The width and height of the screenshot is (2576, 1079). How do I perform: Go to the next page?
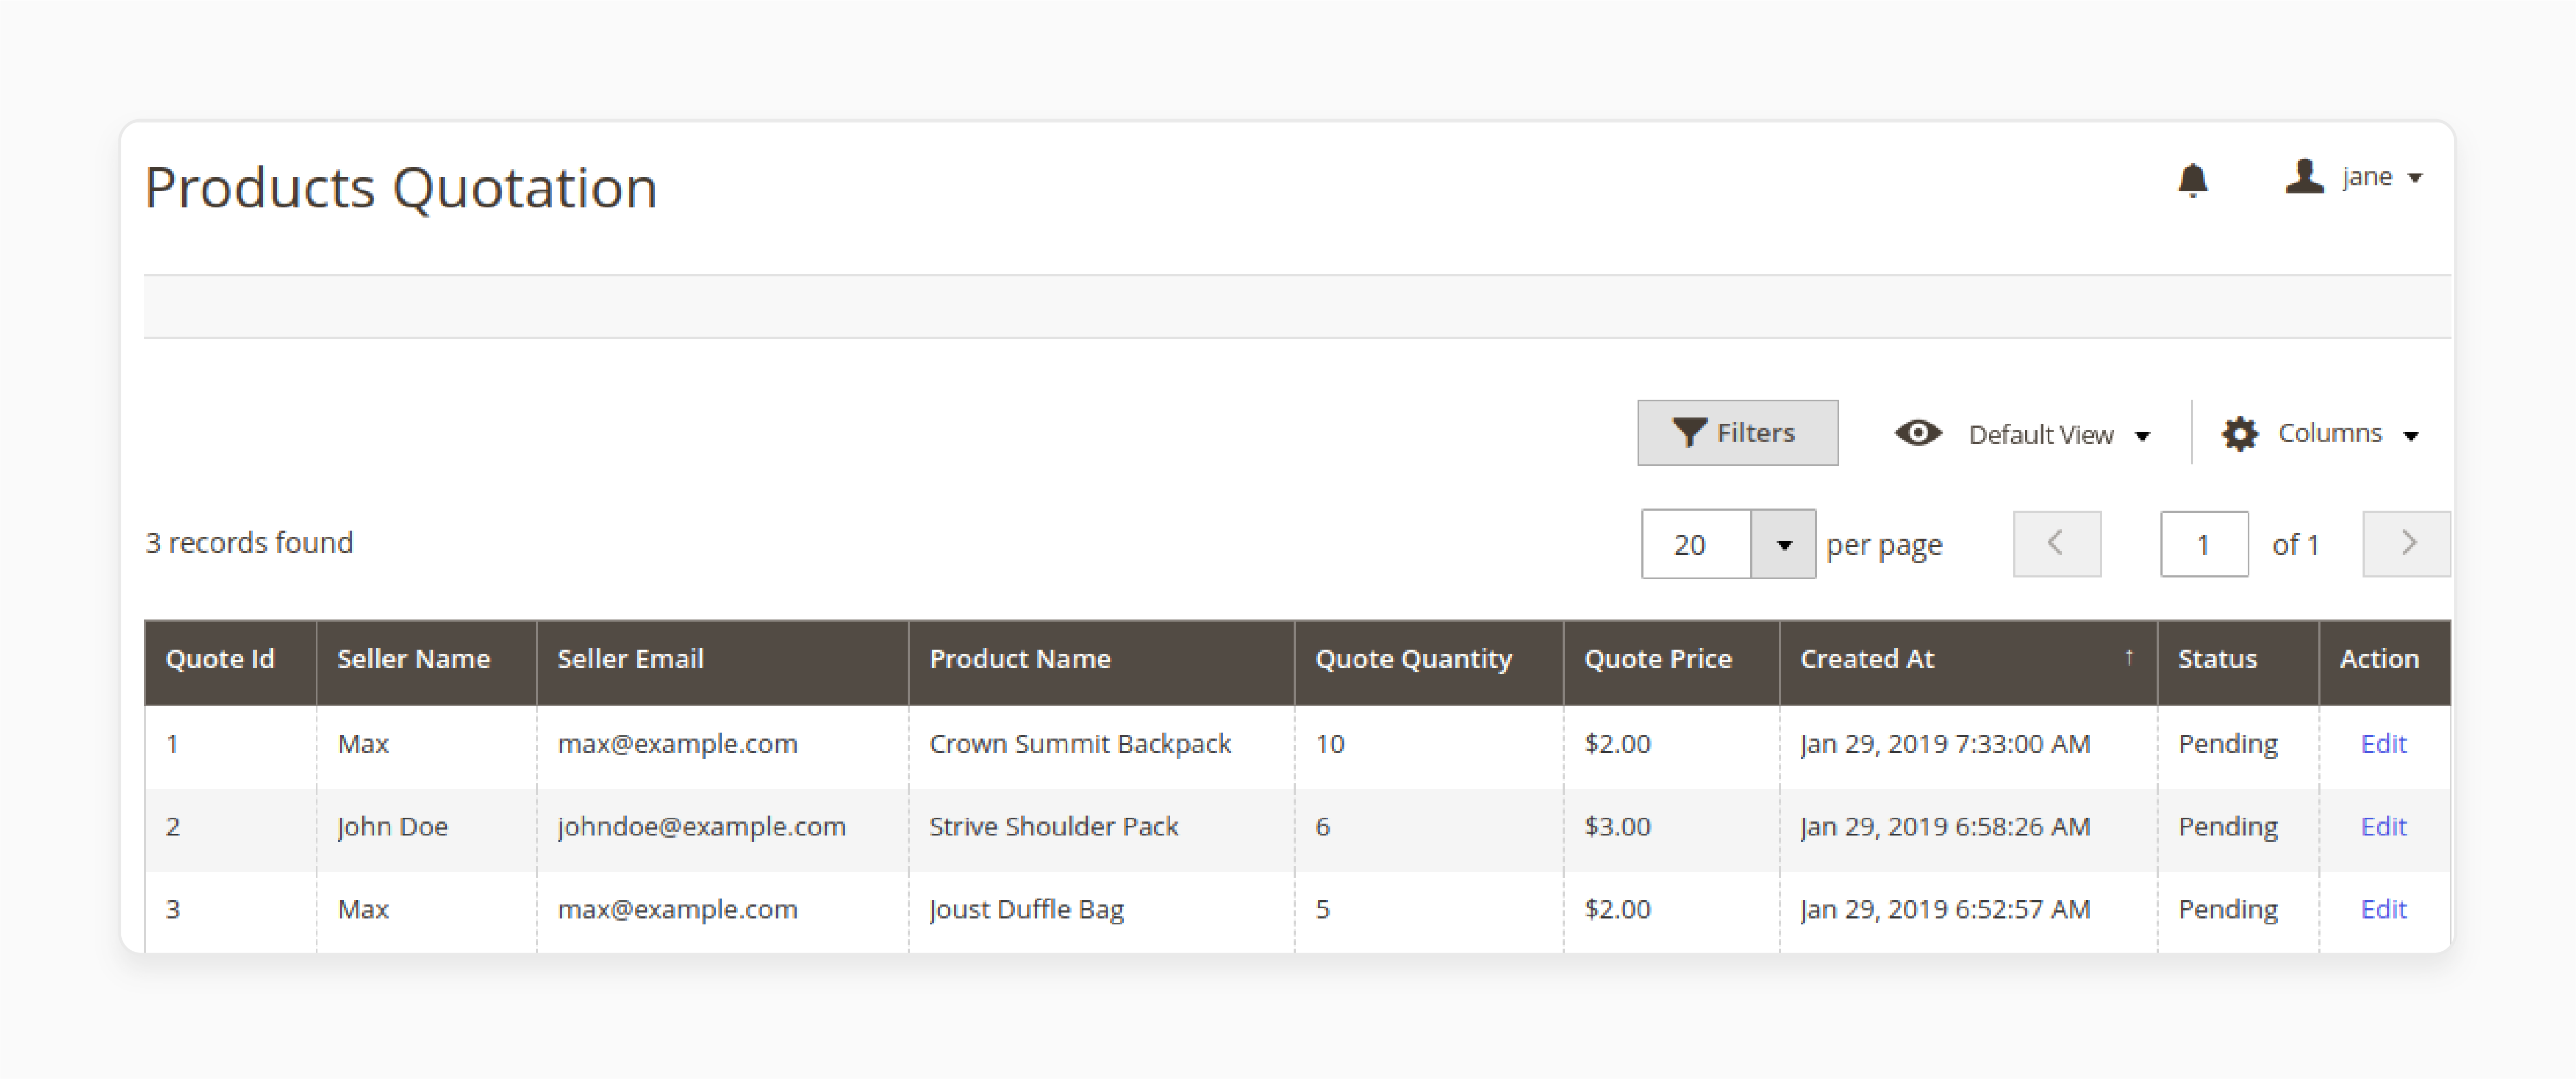click(2406, 545)
